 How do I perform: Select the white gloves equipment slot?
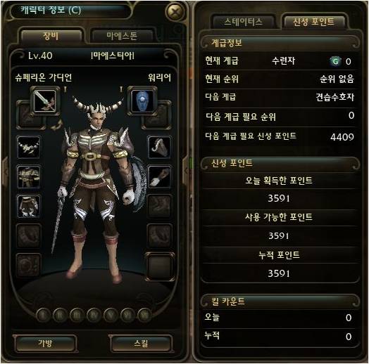159,176
